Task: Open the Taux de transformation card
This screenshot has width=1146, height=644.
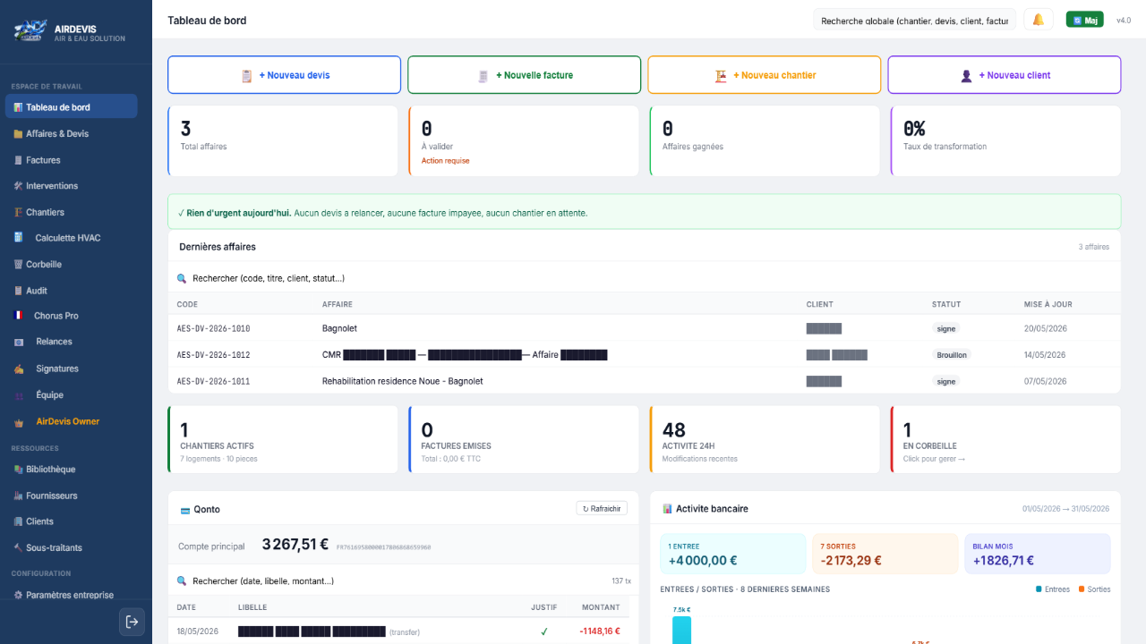Action: point(1005,140)
